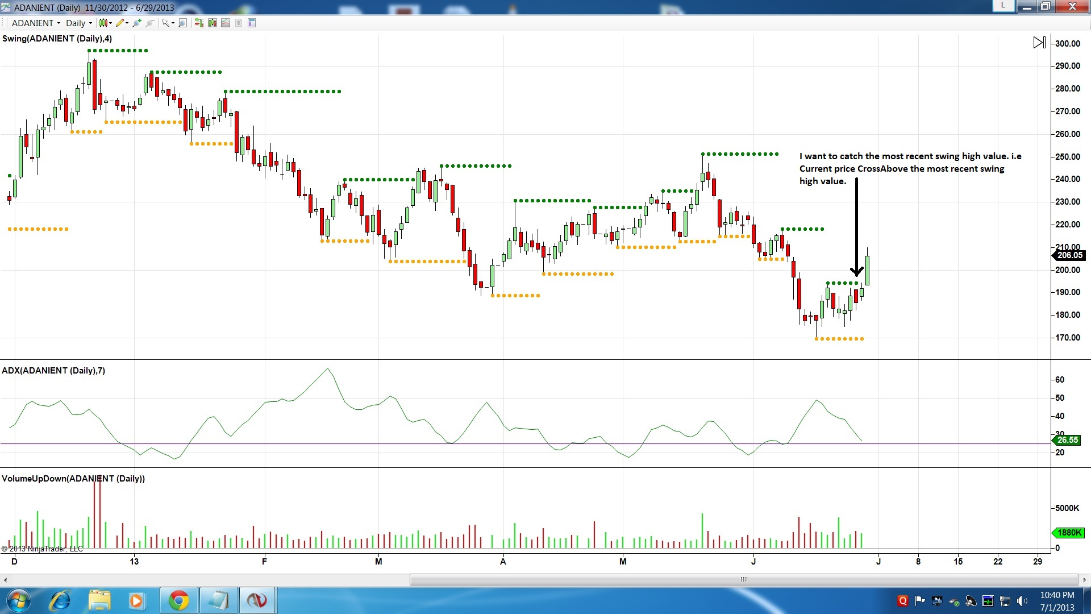This screenshot has width=1091, height=614.
Task: Click the scroll-to-last-bar arrow button
Action: click(1039, 43)
